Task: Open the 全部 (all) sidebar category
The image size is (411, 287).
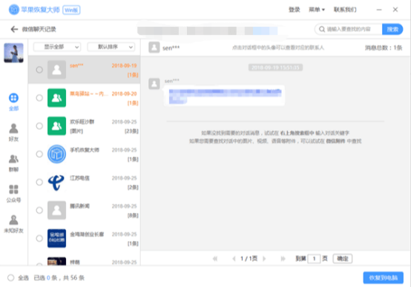Action: coord(13,102)
